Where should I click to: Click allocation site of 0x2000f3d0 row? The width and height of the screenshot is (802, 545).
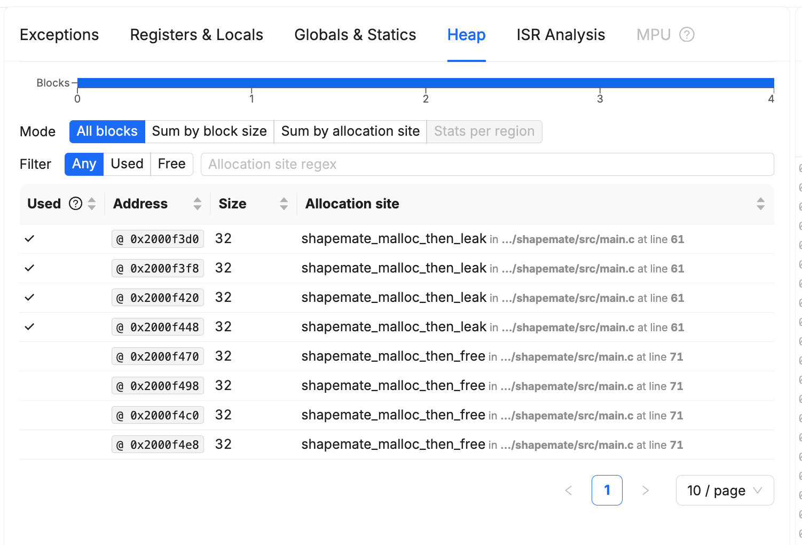coord(492,239)
